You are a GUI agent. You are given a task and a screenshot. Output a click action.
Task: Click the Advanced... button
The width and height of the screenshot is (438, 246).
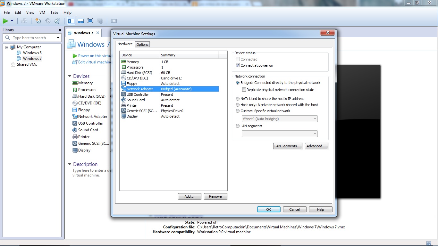[x=316, y=146]
